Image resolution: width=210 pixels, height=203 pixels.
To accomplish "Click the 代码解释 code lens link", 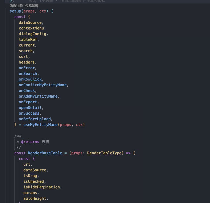I will pyautogui.click(x=32, y=6).
